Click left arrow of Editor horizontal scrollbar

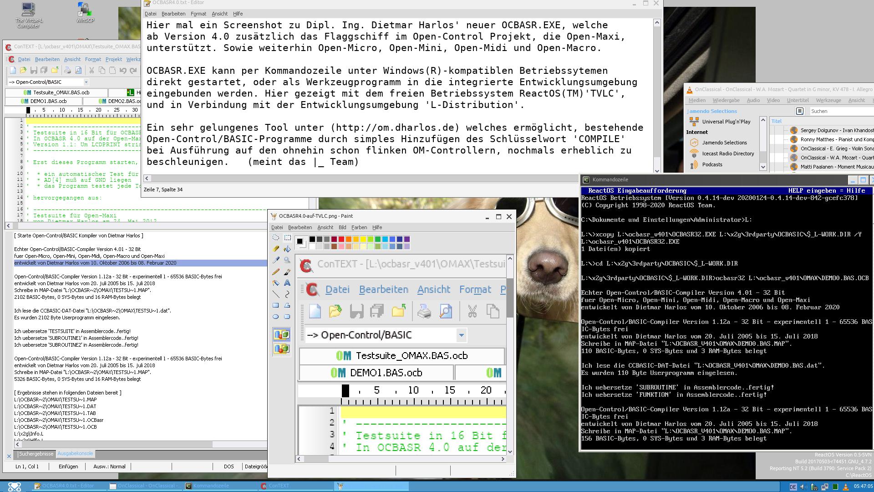[147, 178]
